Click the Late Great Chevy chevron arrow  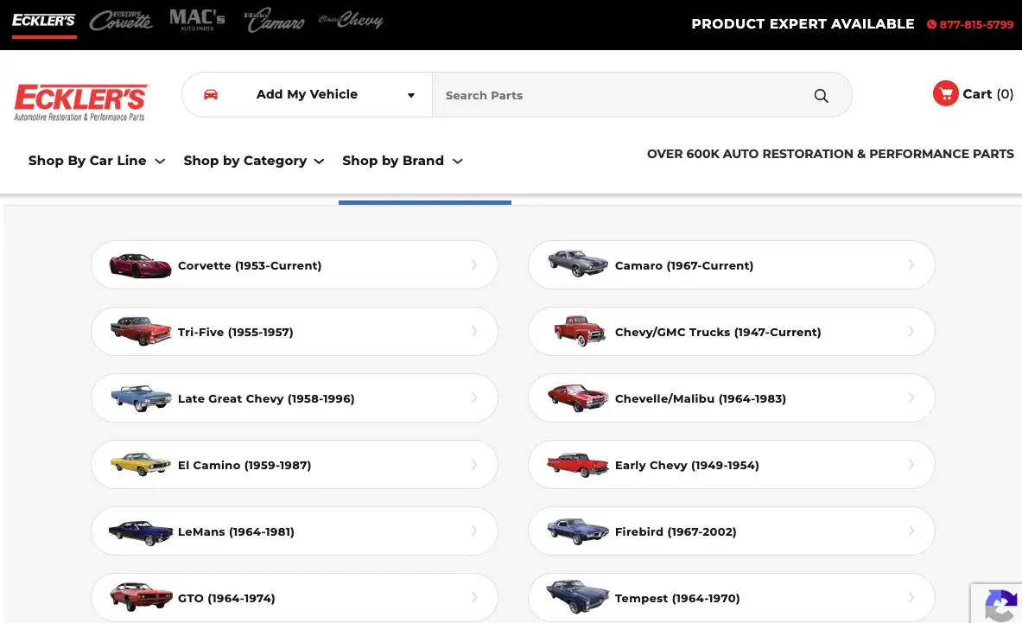click(x=474, y=397)
